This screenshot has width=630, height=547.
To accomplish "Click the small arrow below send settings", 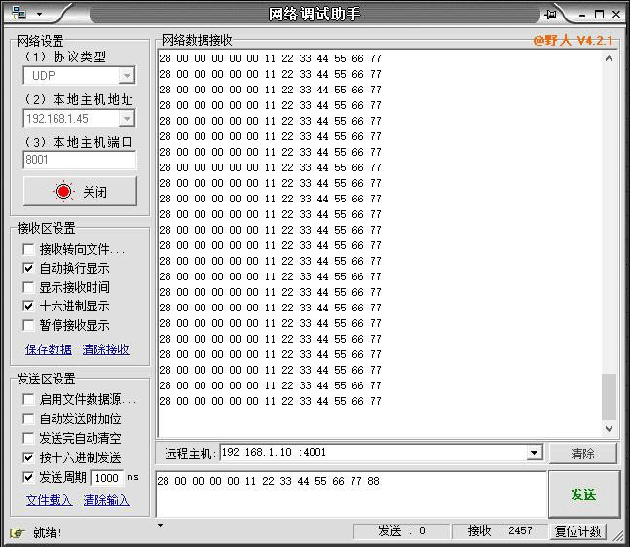I will click(160, 526).
